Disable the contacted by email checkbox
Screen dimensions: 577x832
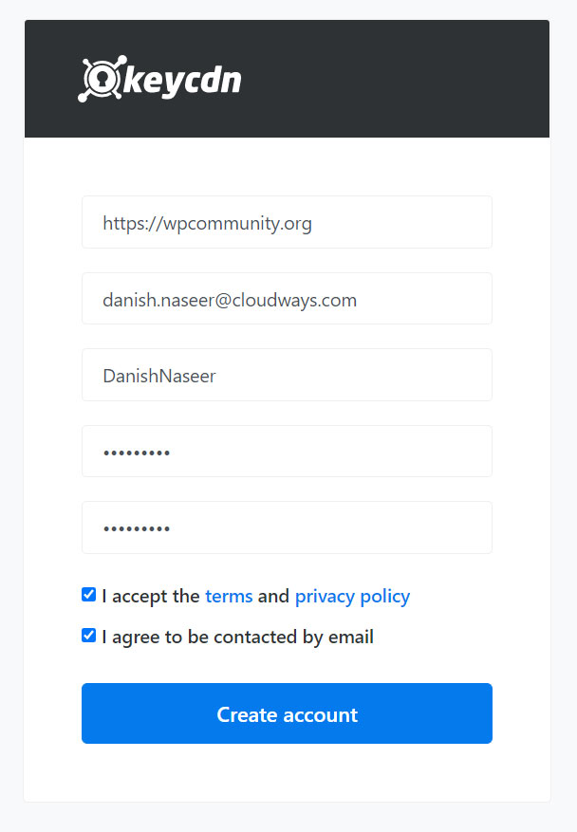[89, 636]
